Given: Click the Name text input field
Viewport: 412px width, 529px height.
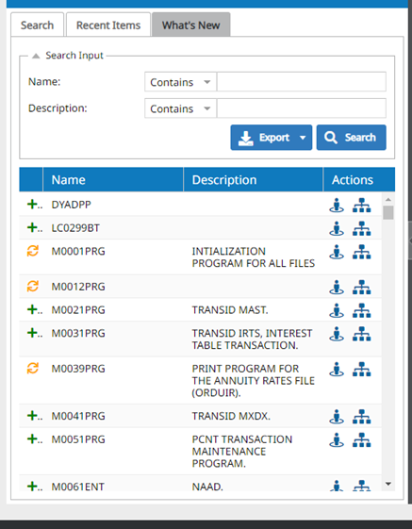Looking at the screenshot, I should point(302,82).
